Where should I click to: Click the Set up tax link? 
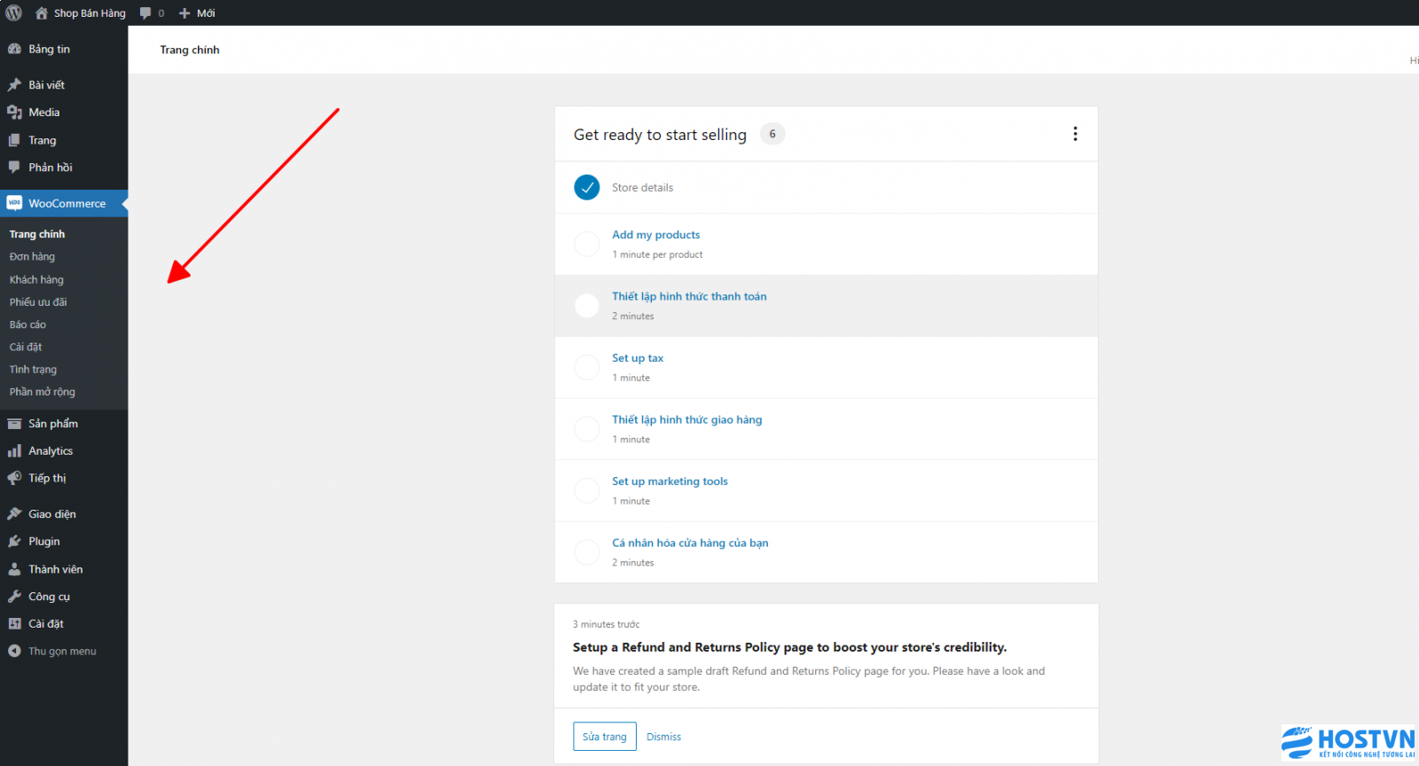point(638,358)
